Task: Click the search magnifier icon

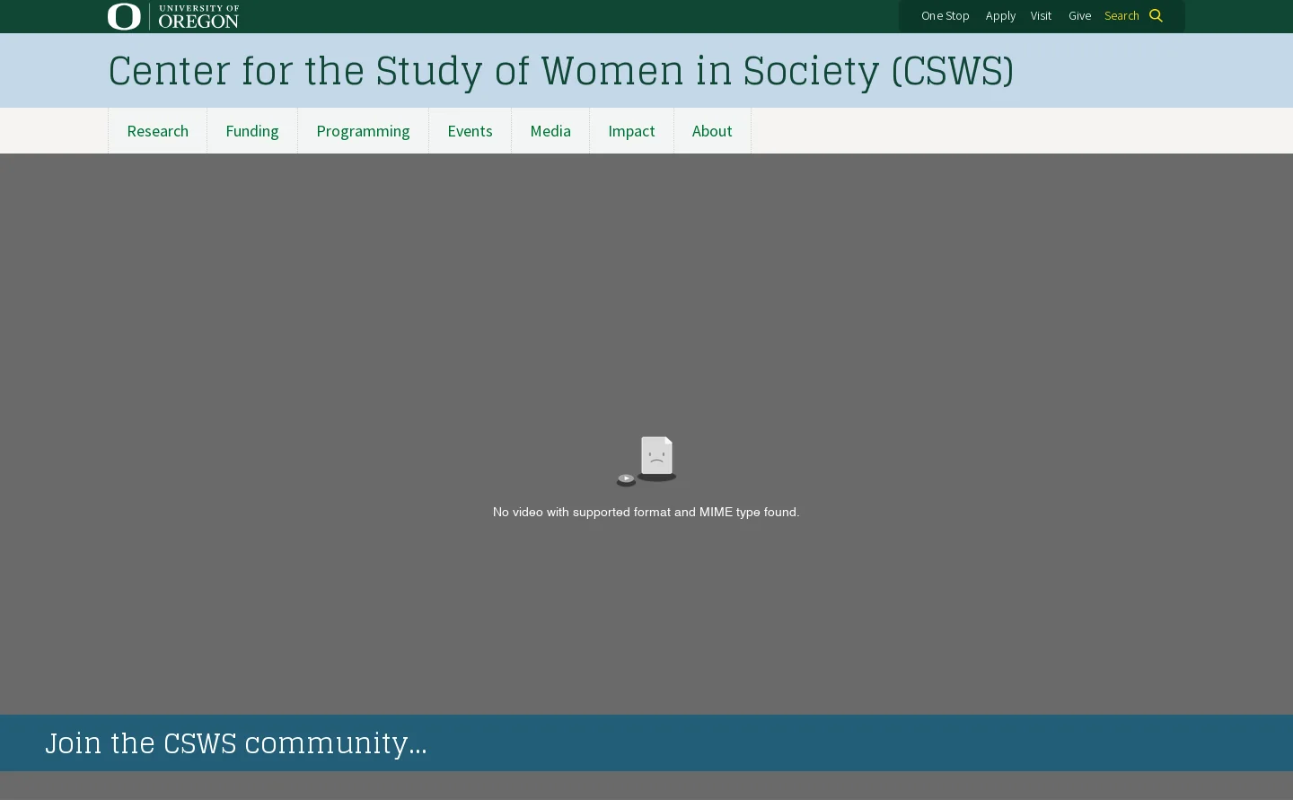Action: coord(1156,15)
